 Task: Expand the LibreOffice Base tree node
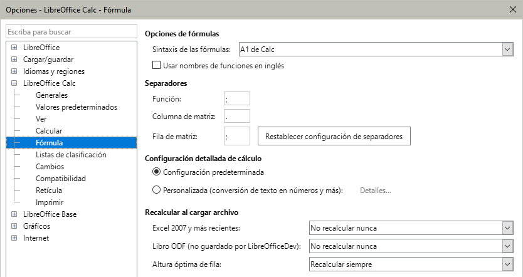coord(14,214)
